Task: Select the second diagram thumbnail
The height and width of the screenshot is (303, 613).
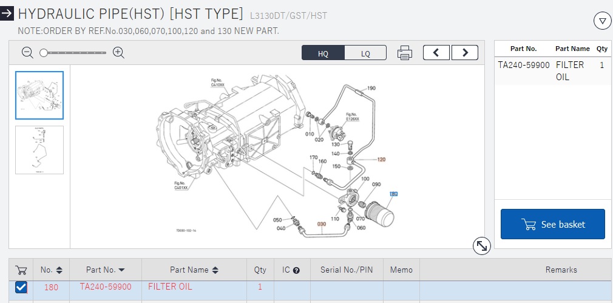Action: click(x=39, y=150)
